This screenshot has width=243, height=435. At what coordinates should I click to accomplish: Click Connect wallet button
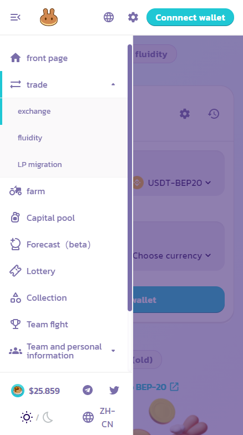pyautogui.click(x=190, y=17)
